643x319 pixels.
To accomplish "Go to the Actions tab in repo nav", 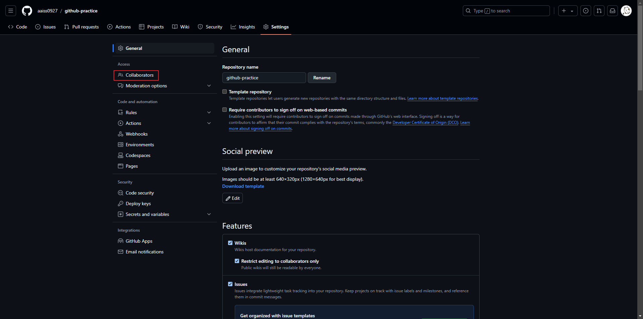I will [119, 27].
